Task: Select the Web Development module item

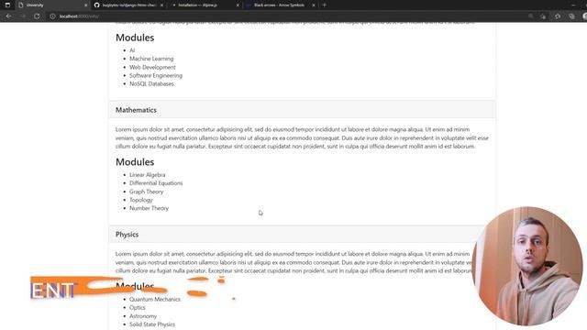Action: 152,67
